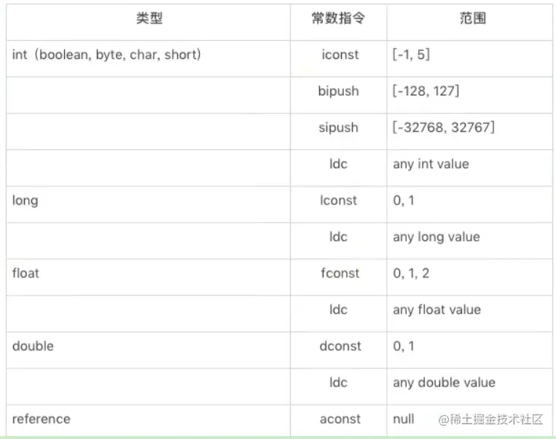Click the 'any float value' cell

coord(436,309)
